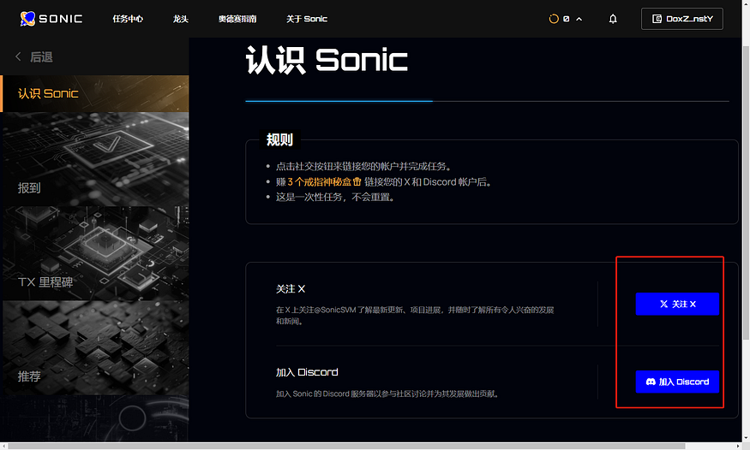Image resolution: width=750 pixels, height=450 pixels.
Task: Click the 加入 Discord button
Action: [677, 382]
